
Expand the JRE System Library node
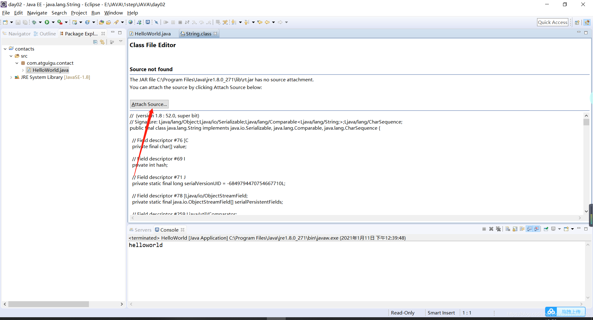point(11,77)
